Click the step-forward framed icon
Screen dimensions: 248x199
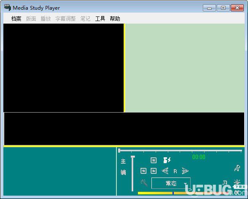pos(154,171)
